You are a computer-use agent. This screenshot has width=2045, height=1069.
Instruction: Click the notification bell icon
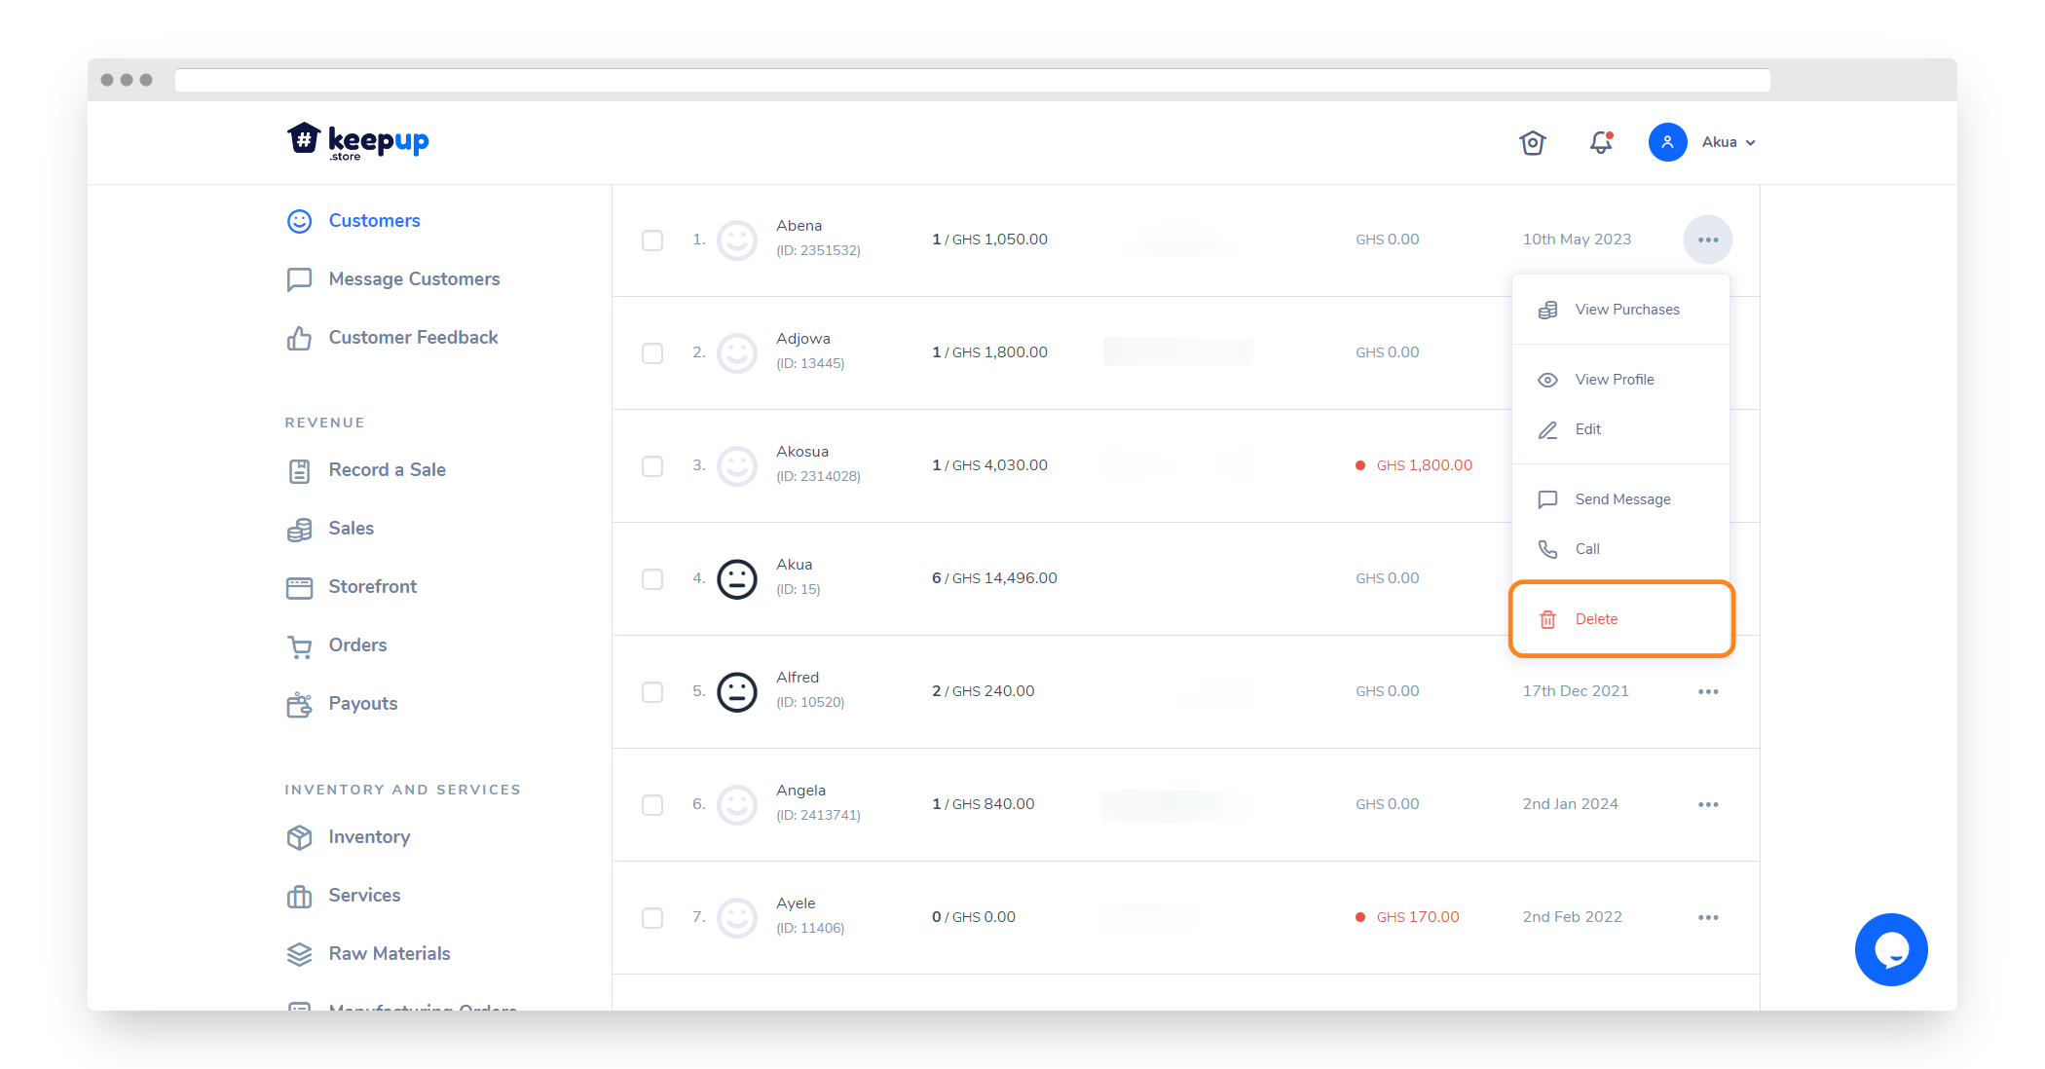[1601, 142]
